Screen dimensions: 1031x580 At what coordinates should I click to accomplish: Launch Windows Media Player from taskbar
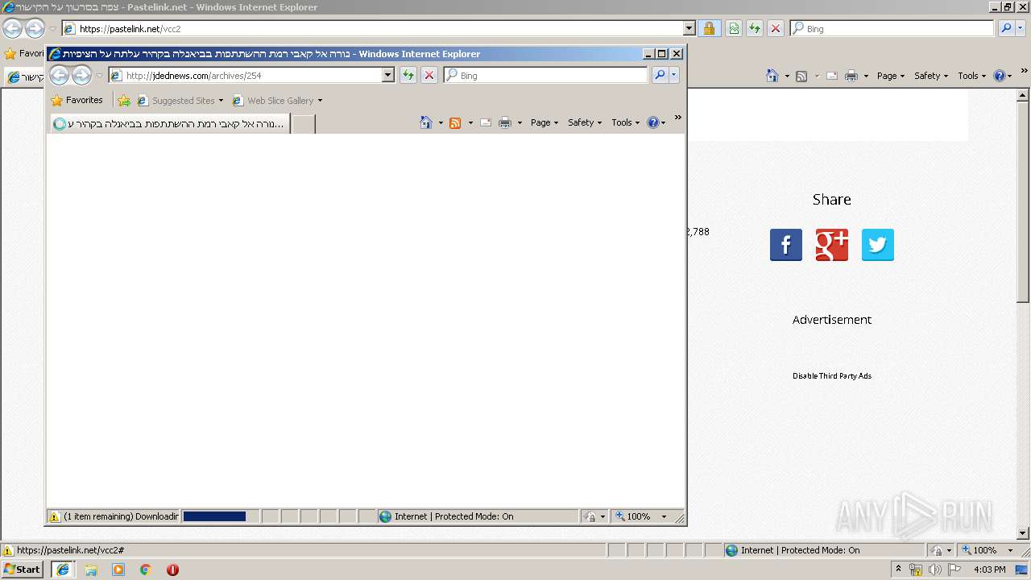point(118,570)
